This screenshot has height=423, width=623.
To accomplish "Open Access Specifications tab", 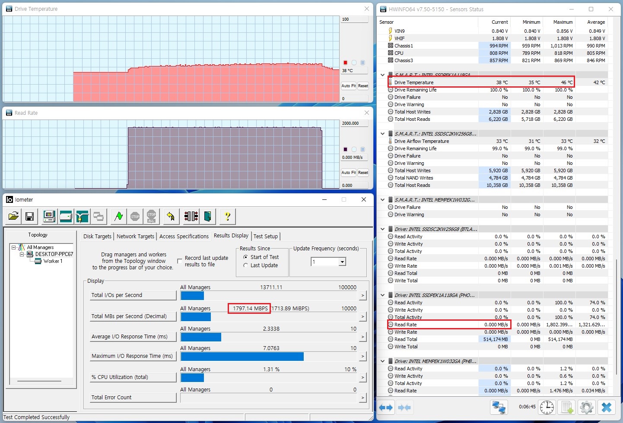I will (184, 236).
